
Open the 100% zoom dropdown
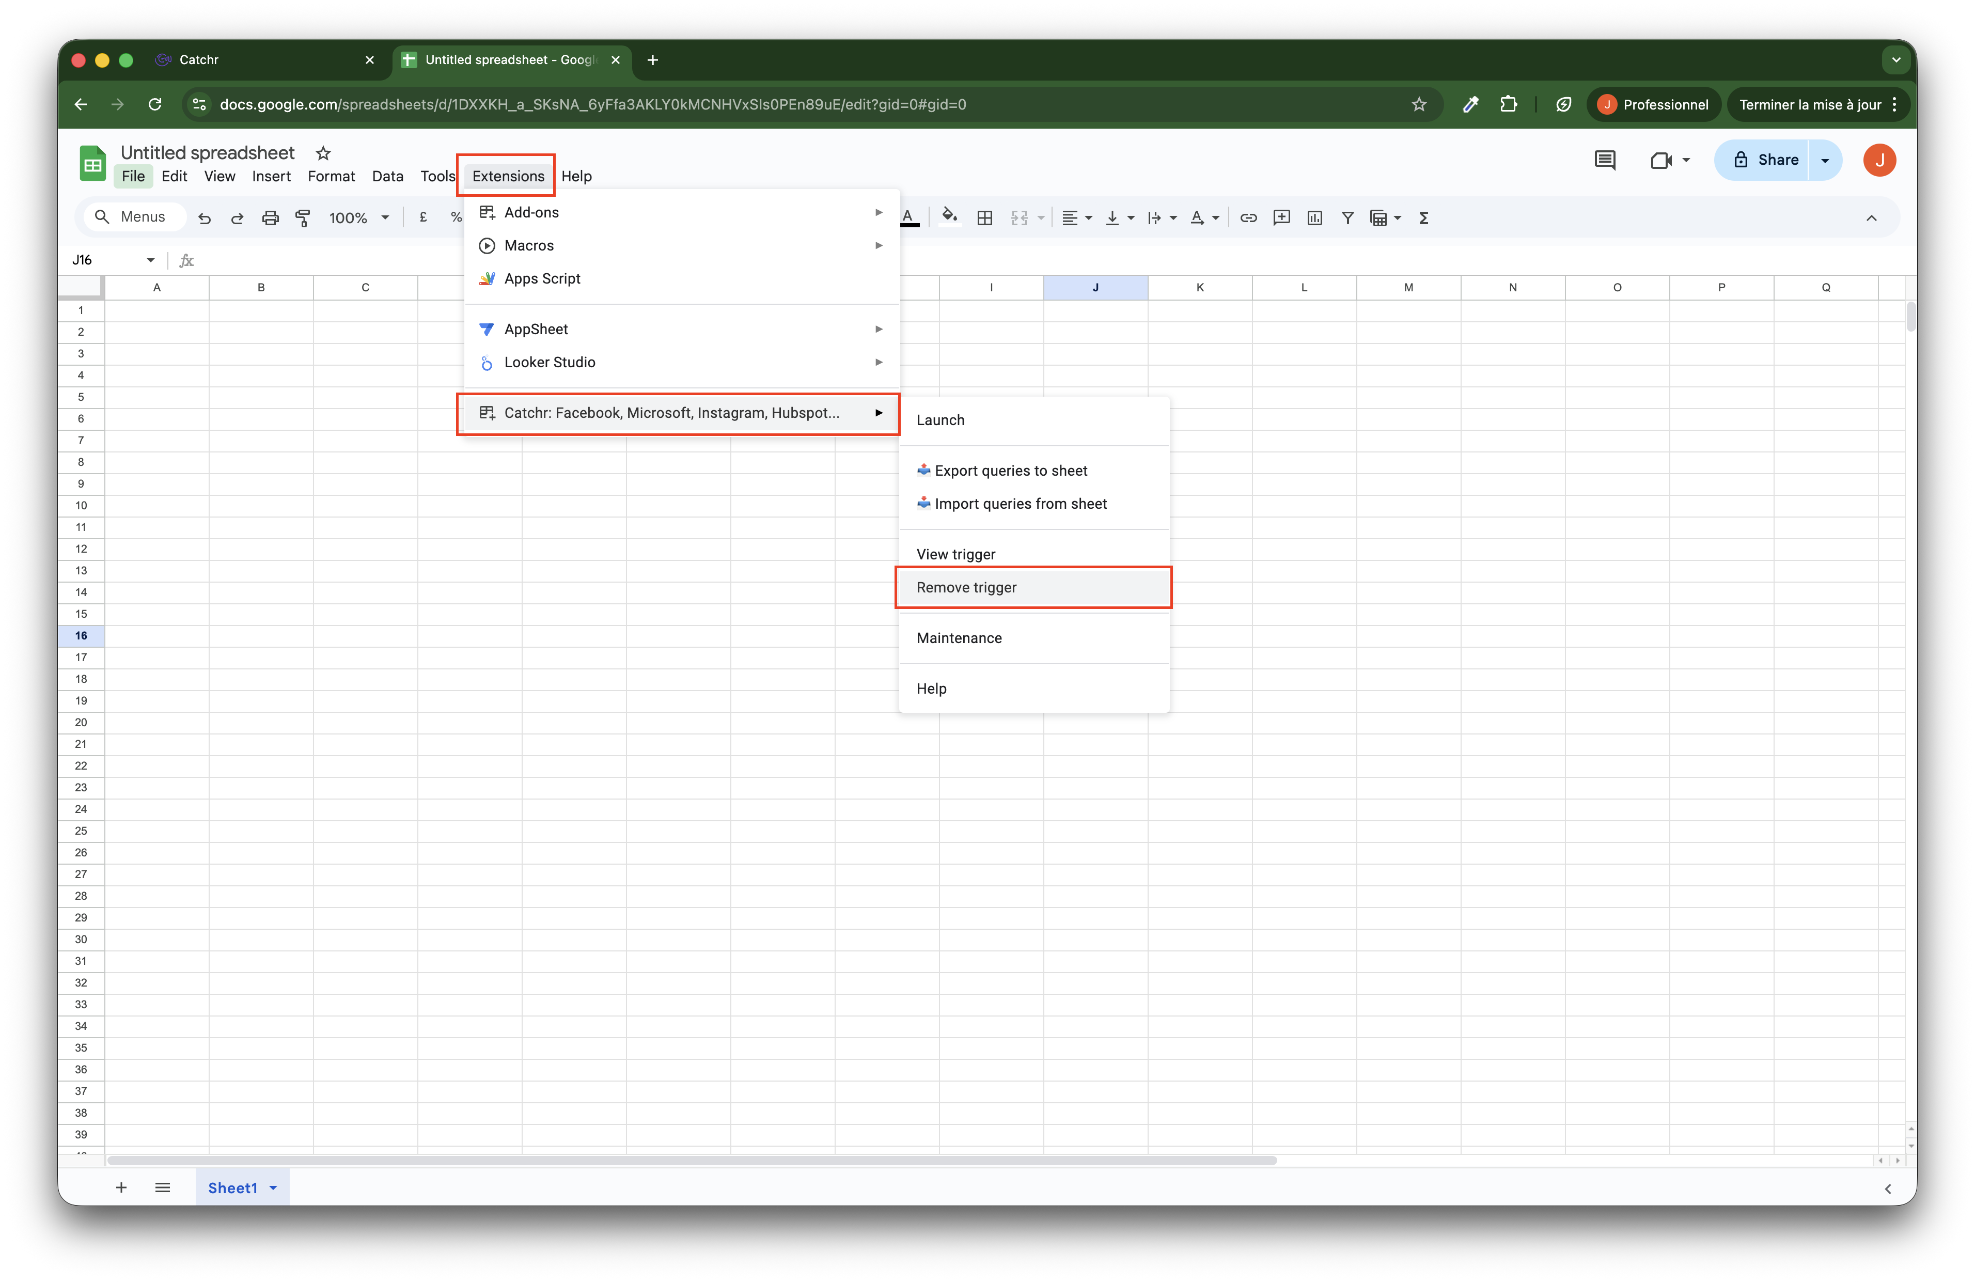358,218
